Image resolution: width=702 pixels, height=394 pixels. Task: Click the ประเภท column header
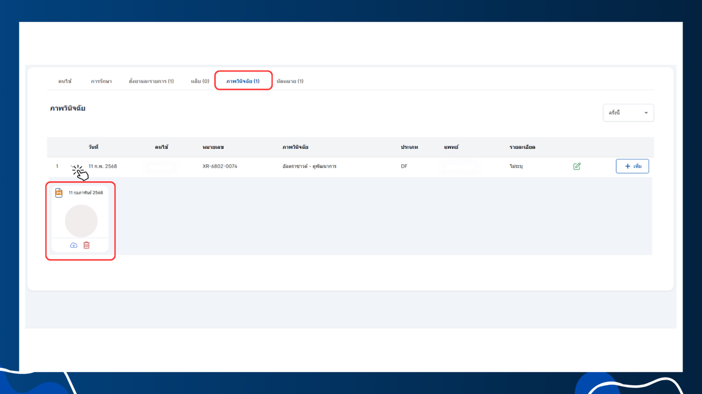[x=409, y=147]
